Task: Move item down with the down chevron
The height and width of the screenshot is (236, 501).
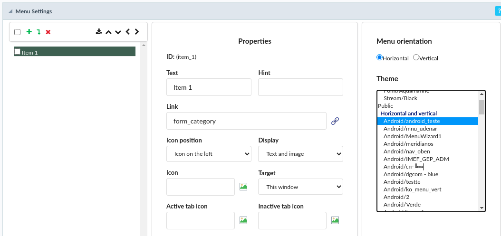Action: pyautogui.click(x=118, y=32)
